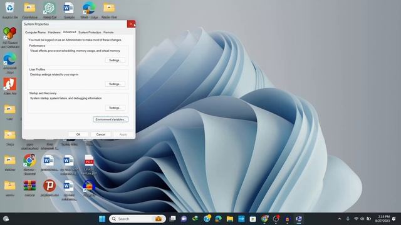Switch to Chrome in the taskbar
The height and width of the screenshot is (225, 401).
[x=264, y=219]
